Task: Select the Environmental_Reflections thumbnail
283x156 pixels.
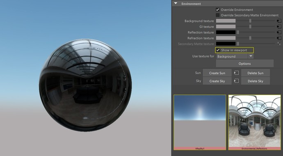Action: coord(254,122)
